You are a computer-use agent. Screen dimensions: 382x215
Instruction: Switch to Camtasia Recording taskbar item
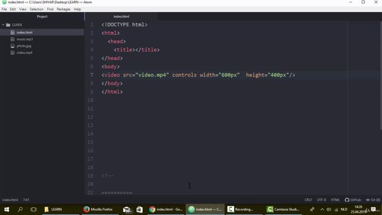[x=244, y=210]
